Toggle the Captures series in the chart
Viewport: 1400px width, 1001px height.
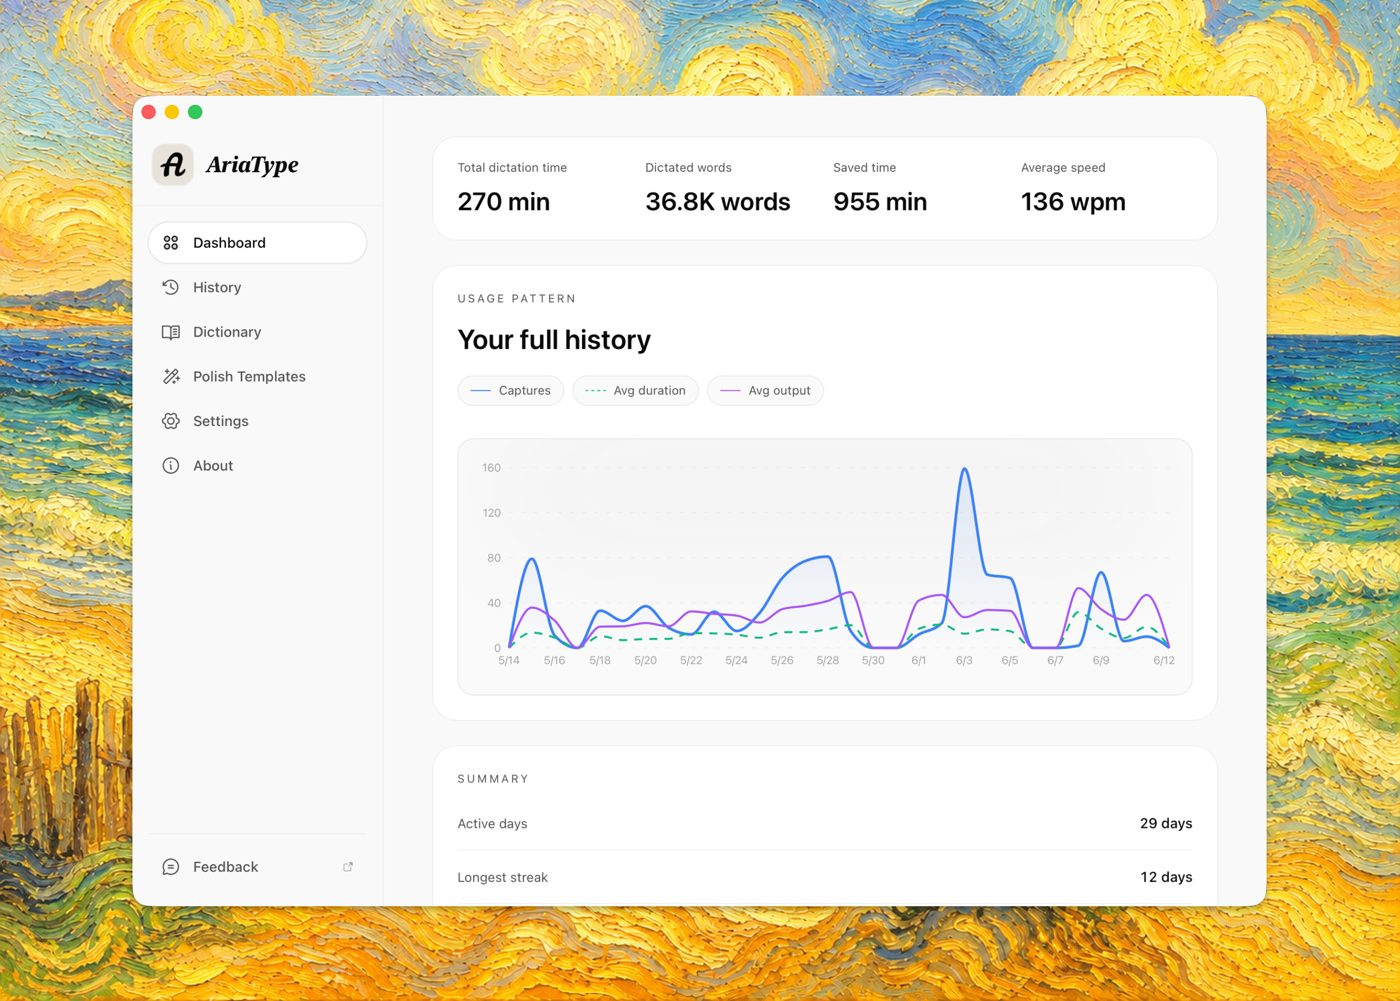click(511, 391)
